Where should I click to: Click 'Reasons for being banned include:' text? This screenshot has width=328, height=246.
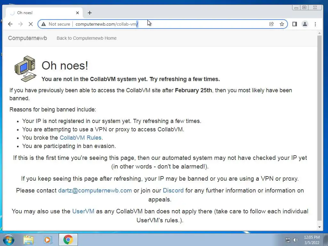point(53,110)
